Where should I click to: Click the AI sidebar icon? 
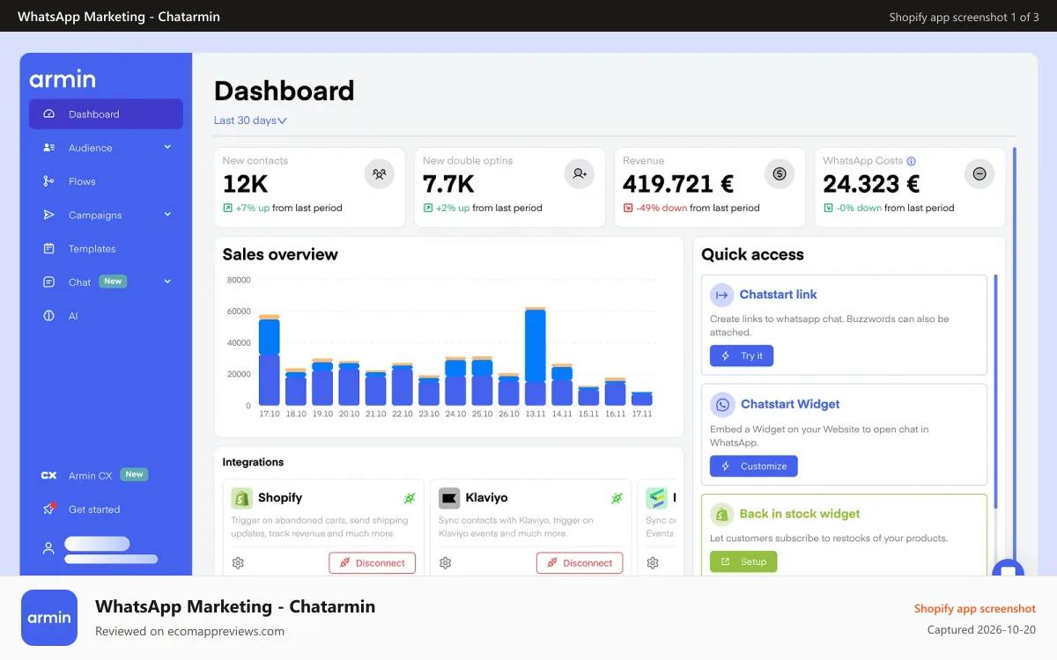[x=49, y=316]
